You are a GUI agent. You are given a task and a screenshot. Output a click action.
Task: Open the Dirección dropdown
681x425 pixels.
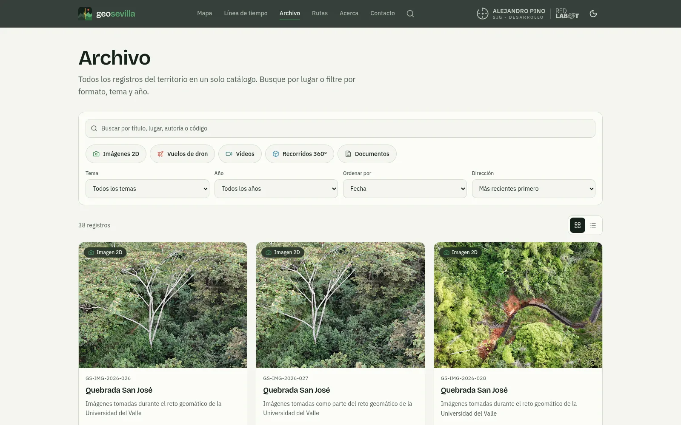[534, 189]
